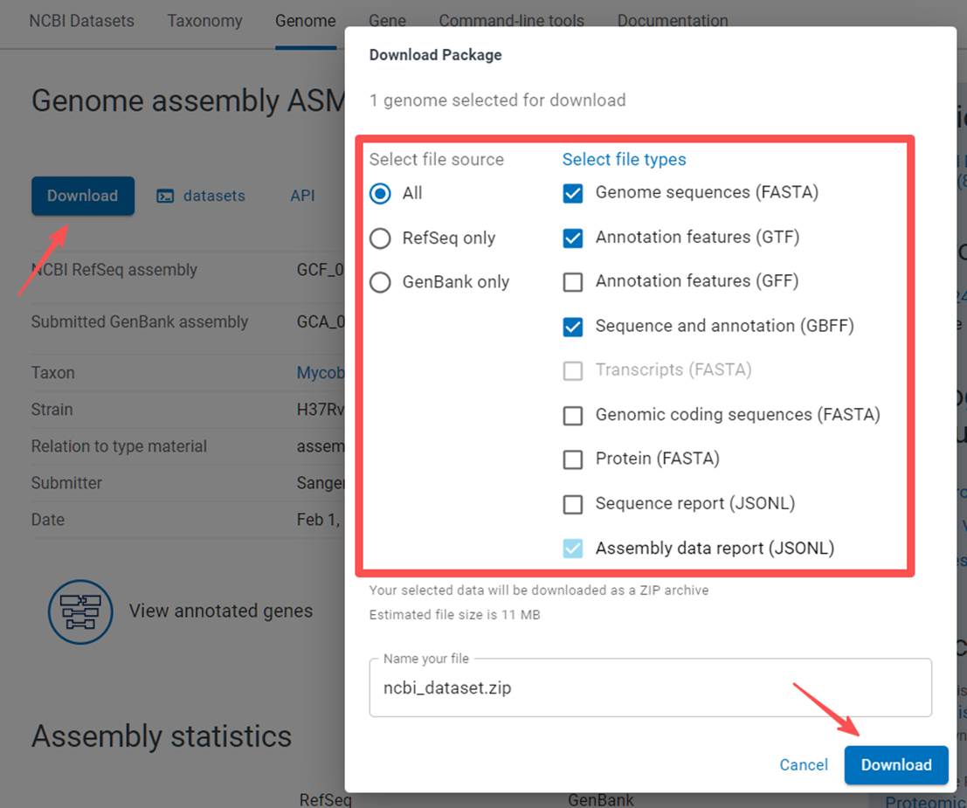Select RefSeq only file source

coord(381,238)
